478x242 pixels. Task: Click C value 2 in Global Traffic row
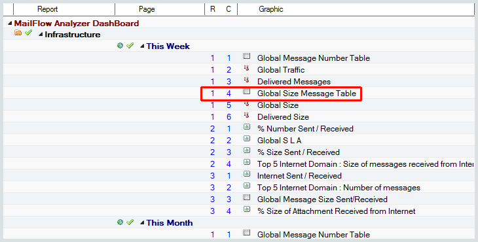[229, 70]
